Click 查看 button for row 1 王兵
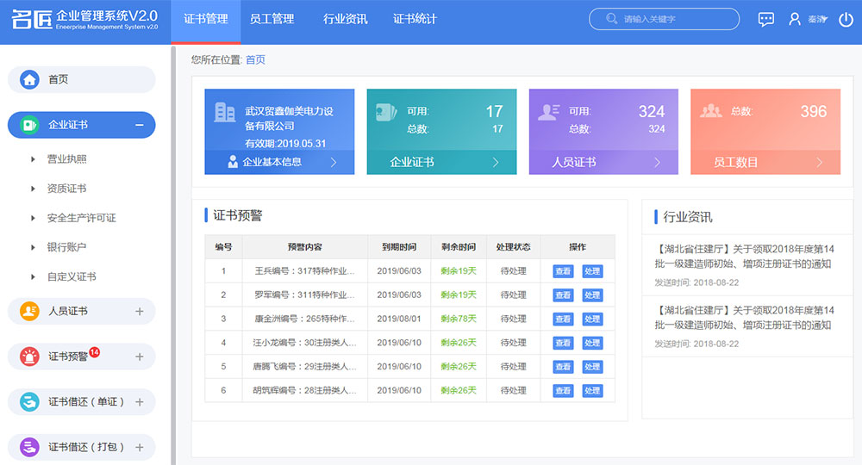 (x=562, y=271)
